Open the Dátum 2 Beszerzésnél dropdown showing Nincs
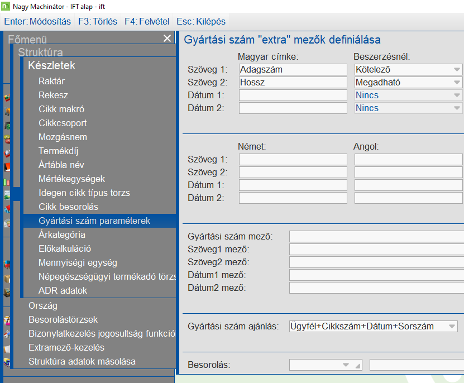Screen dimensions: 464x383 (x=409, y=108)
